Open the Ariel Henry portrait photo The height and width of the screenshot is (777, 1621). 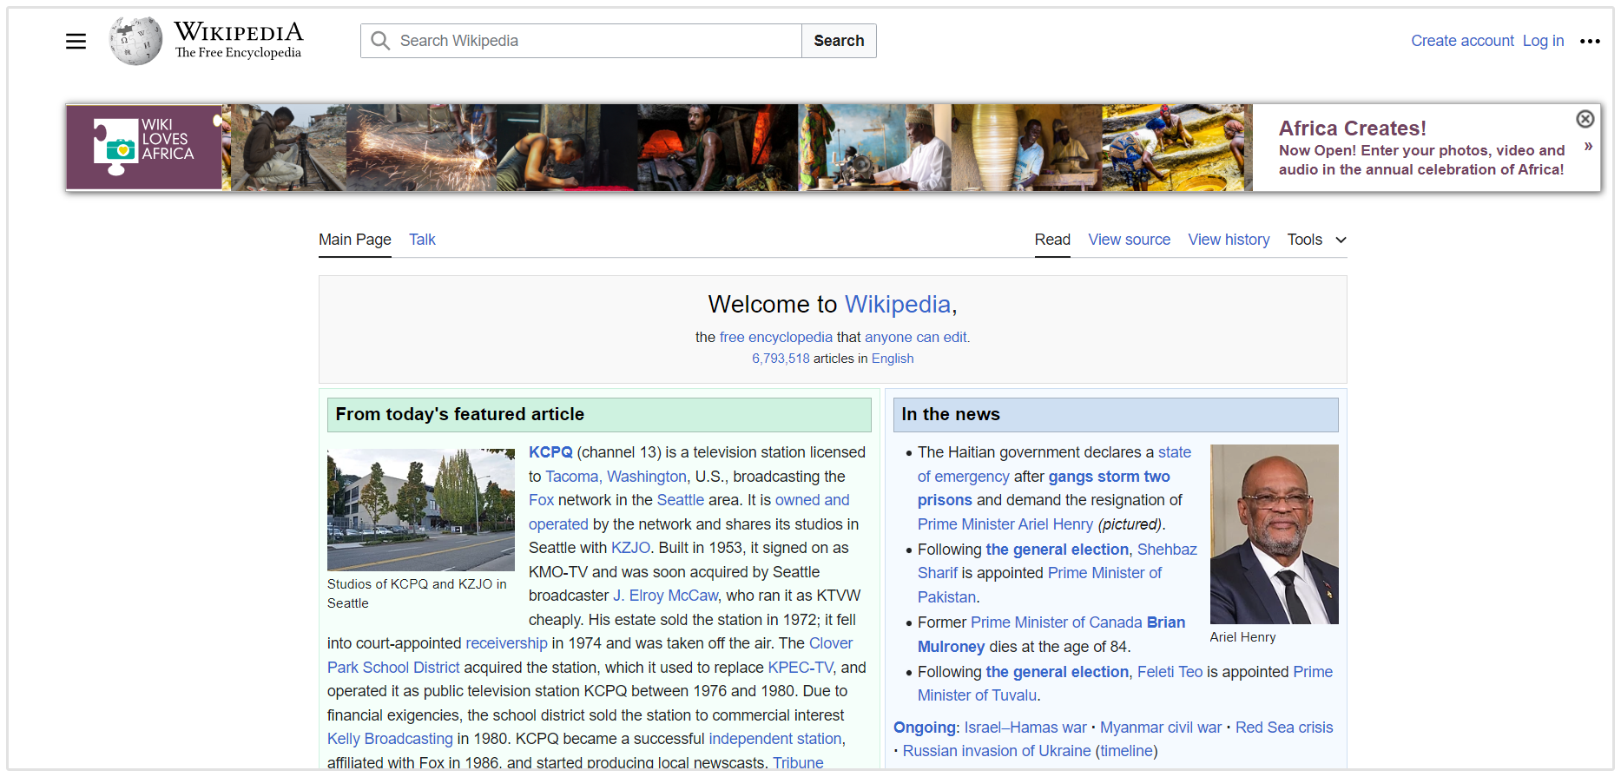1274,534
